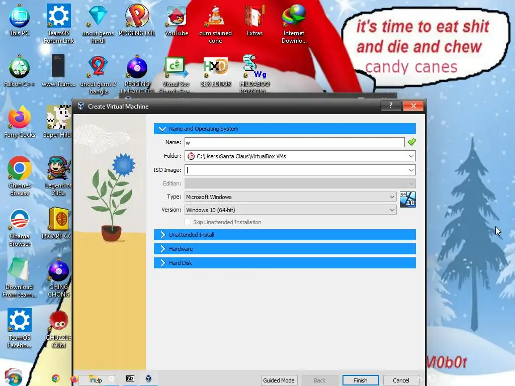This screenshot has width=515, height=386.
Task: Open the Folder path dropdown
Action: (x=411, y=156)
